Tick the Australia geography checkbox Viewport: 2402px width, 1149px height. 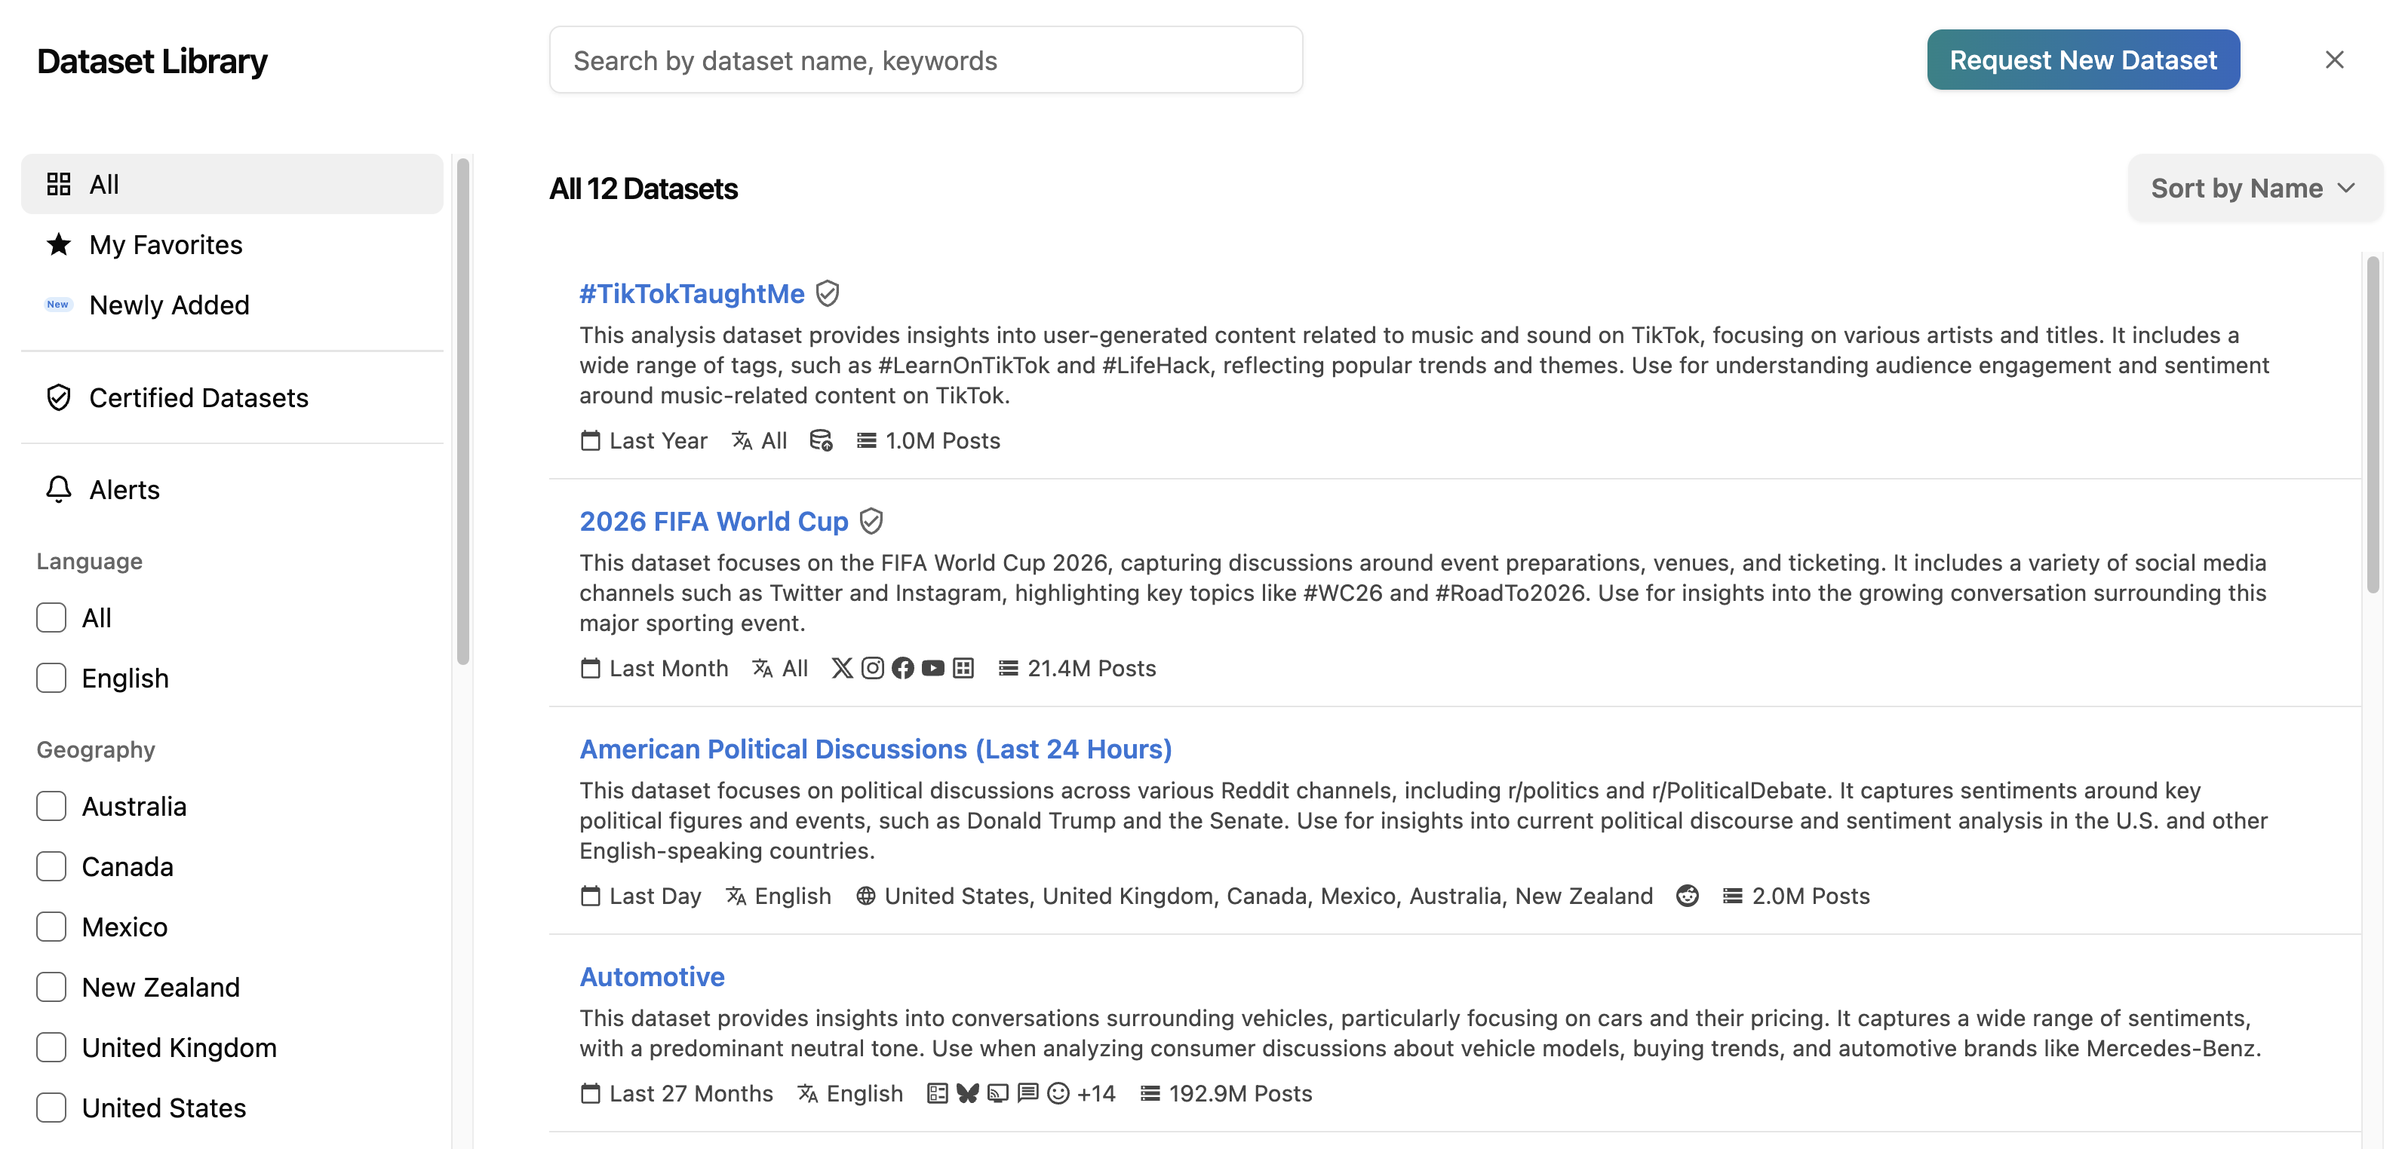(x=51, y=806)
